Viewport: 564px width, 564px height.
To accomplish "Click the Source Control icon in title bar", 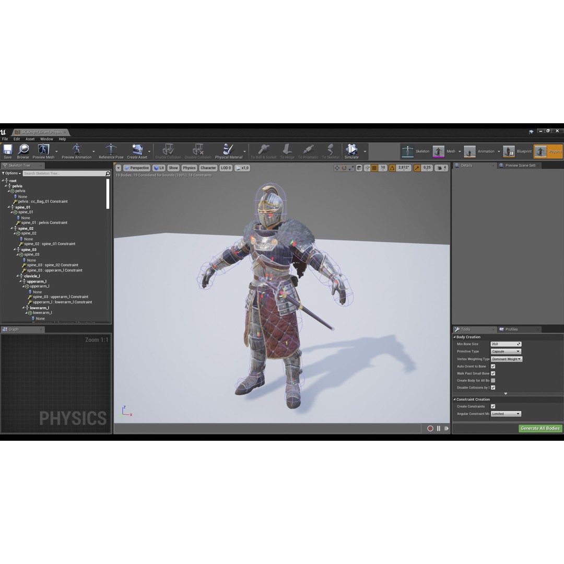I will point(531,132).
